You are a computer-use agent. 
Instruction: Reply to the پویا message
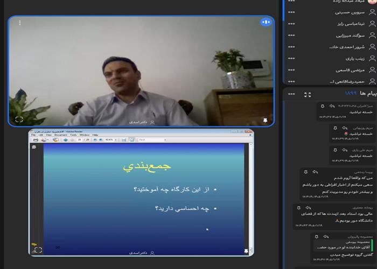point(315,172)
